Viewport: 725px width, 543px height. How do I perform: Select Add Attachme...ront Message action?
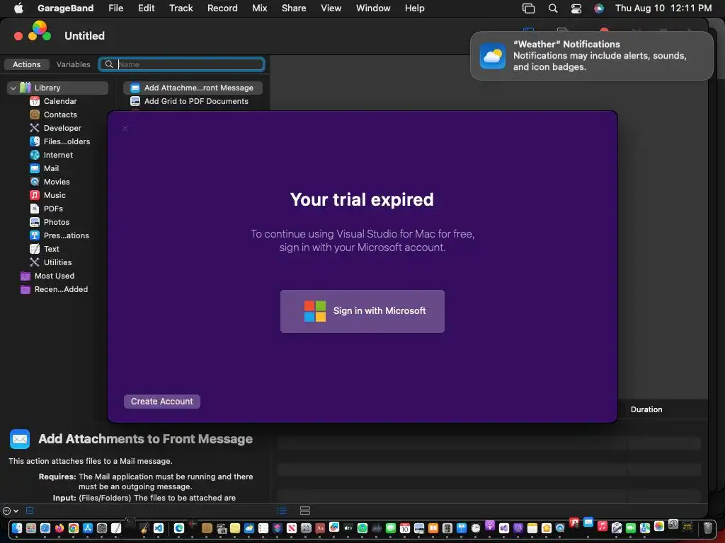tap(193, 88)
